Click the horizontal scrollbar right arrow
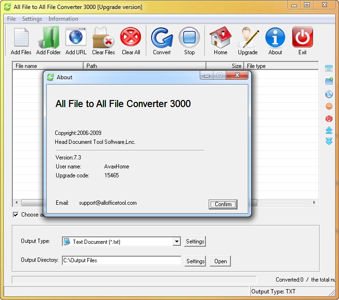This screenshot has width=339, height=300. (314, 202)
